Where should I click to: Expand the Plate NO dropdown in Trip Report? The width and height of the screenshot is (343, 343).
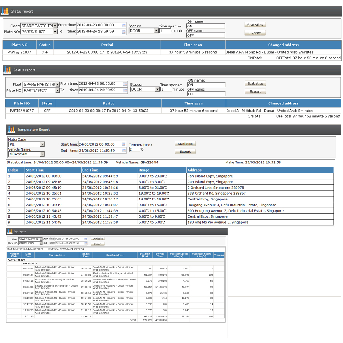pyautogui.click(x=41, y=243)
